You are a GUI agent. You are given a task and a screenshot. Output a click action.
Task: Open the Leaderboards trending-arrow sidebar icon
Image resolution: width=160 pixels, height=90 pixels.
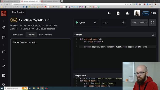[x=4, y=66]
